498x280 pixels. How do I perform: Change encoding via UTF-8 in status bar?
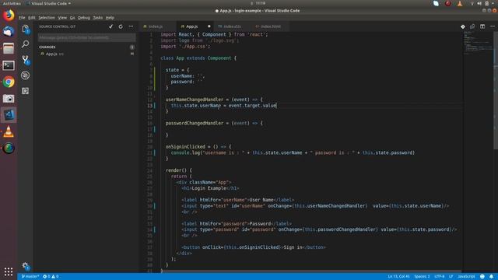pos(439,277)
